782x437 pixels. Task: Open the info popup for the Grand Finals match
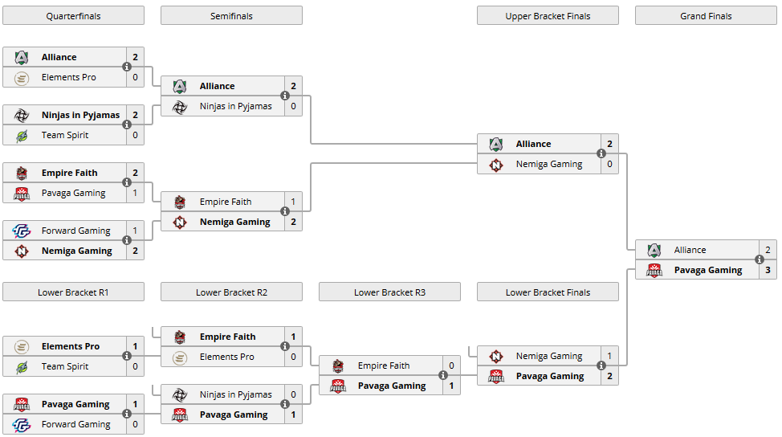[x=759, y=259]
